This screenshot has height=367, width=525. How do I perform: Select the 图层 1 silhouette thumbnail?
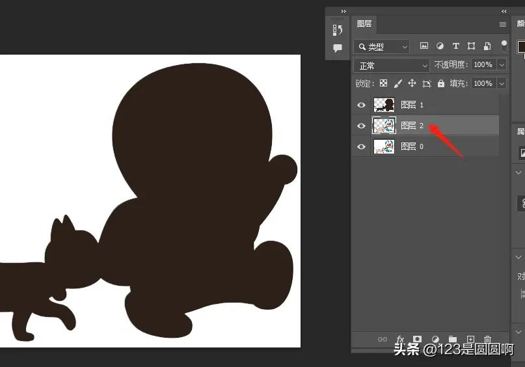click(384, 105)
